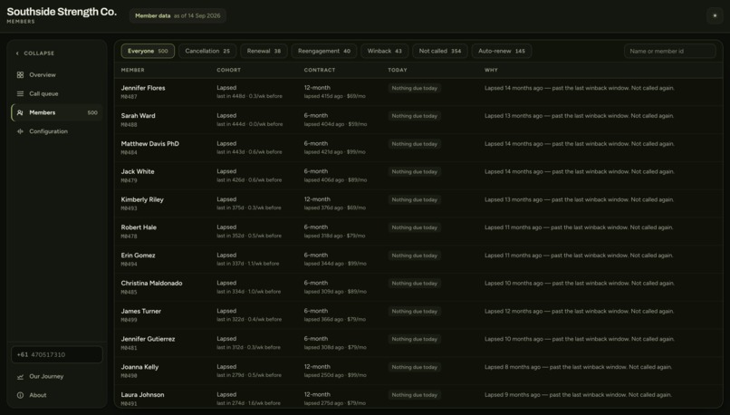Select the Not called 354 filter tab
Viewport: 730px width, 415px height.
439,52
